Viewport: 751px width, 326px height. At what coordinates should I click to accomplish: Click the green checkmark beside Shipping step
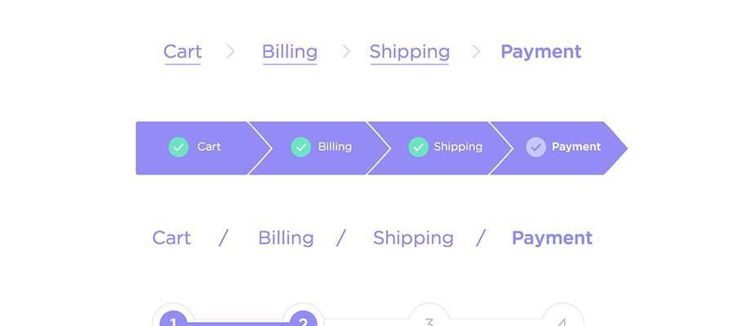[418, 148]
